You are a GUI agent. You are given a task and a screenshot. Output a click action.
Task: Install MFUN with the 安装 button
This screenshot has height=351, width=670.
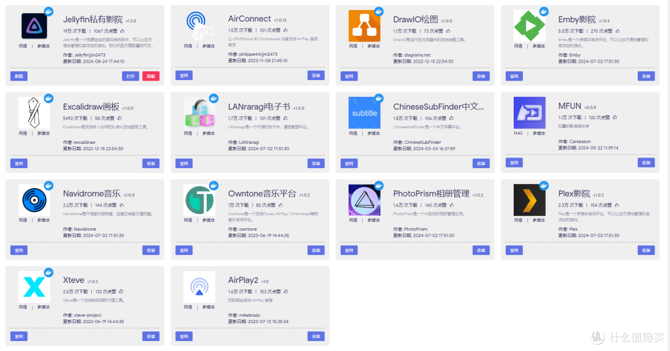click(646, 162)
